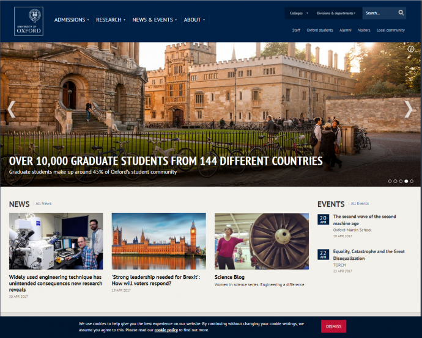Open the Brexit news thumbnail image
Image resolution: width=422 pixels, height=338 pixels.
(x=158, y=241)
